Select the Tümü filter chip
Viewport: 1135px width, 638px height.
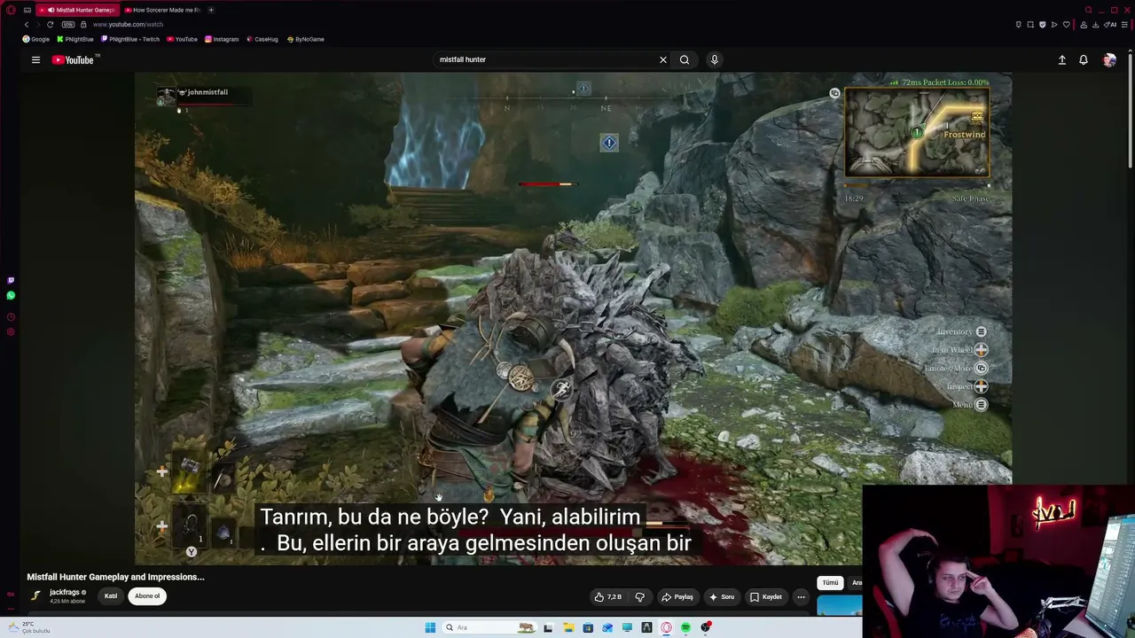(830, 582)
